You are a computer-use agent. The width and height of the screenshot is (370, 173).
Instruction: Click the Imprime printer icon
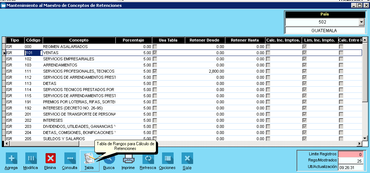tap(128, 159)
